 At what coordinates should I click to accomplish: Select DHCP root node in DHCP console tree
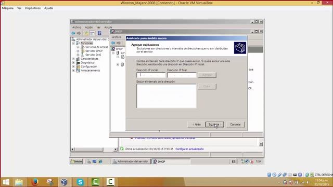coord(119,49)
